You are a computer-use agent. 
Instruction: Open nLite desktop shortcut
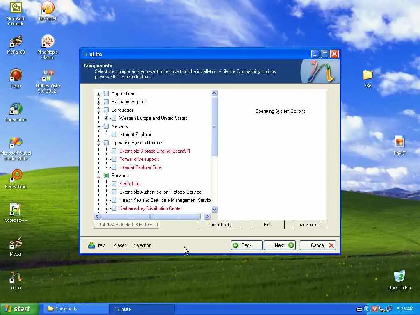click(x=16, y=281)
